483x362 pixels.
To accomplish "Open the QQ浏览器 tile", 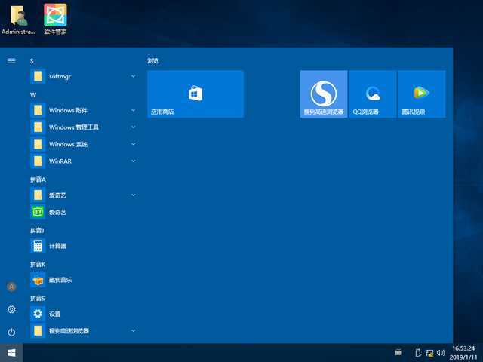I will [372, 94].
